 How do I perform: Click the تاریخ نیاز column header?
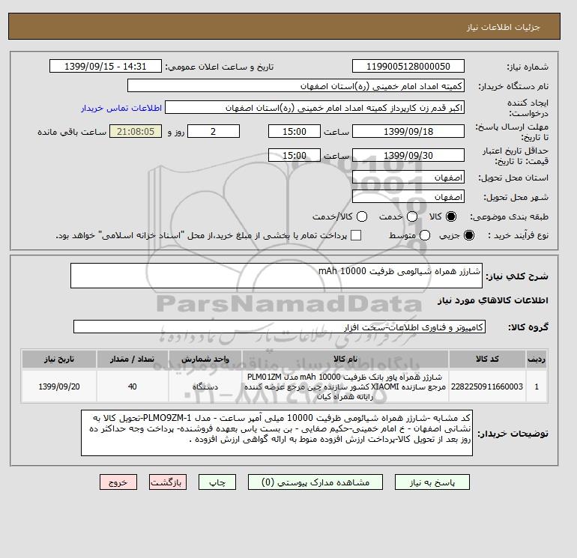pyautogui.click(x=59, y=359)
